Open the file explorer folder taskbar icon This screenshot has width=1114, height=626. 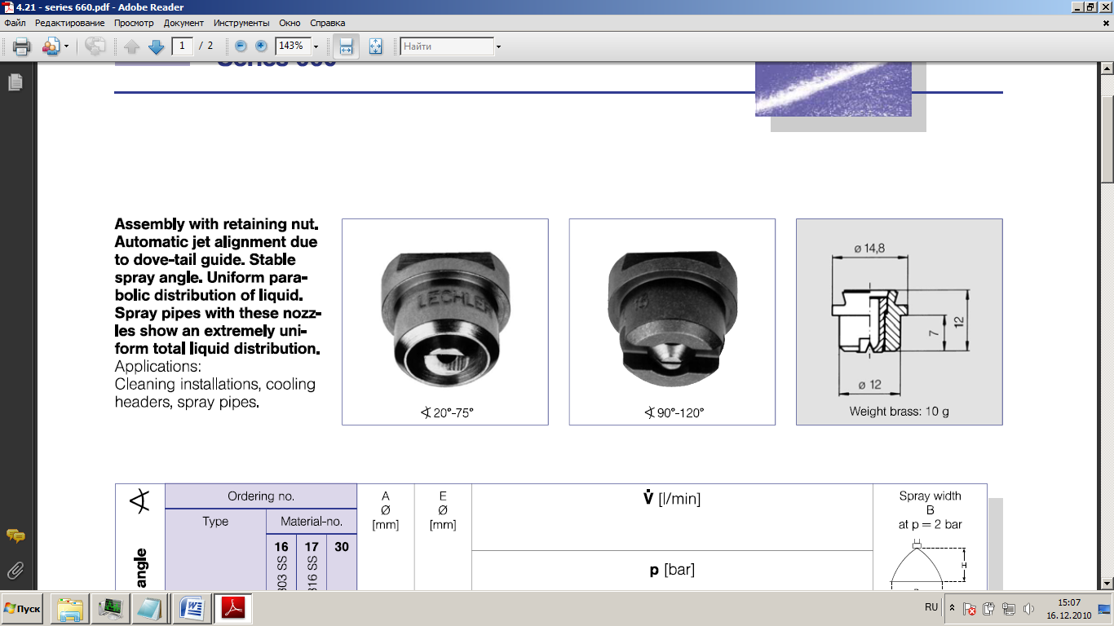point(70,609)
